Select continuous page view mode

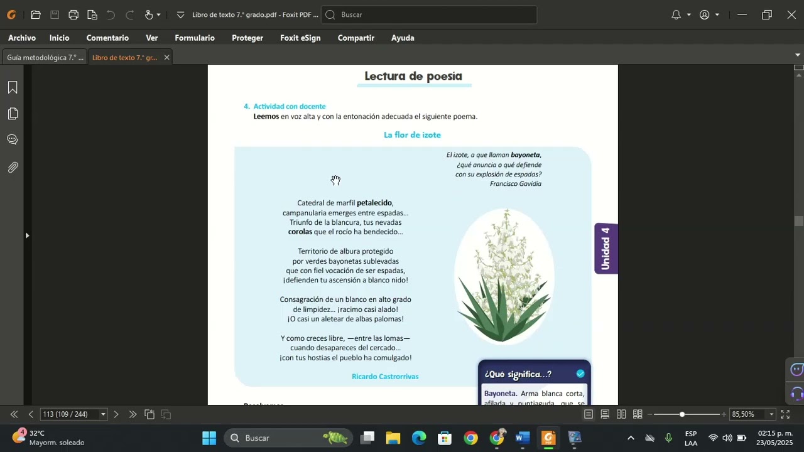[605, 414]
